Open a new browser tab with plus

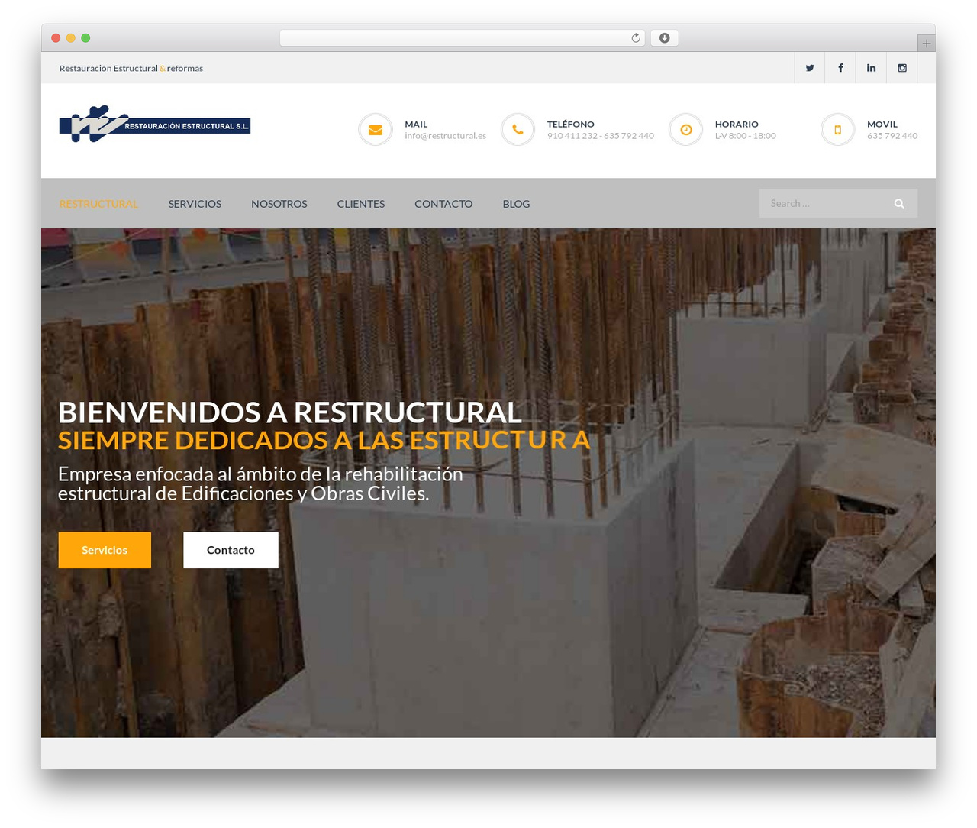(x=926, y=44)
